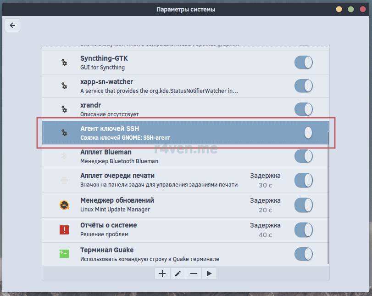Disable the Syncthing-GTK startup toggle
This screenshot has width=372, height=296.
pos(303,63)
